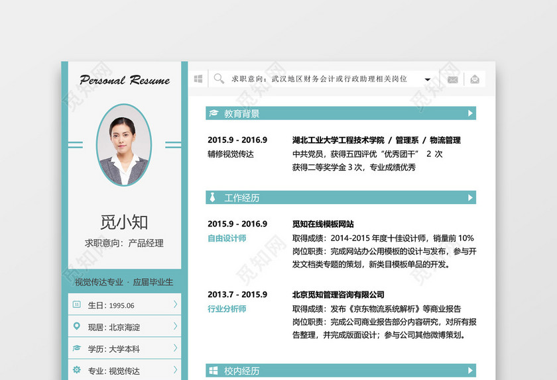Expand the 工作经历 section arrow
Image resolution: width=557 pixels, height=380 pixels.
click(x=470, y=197)
